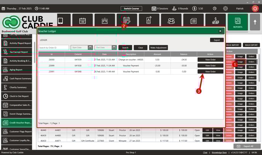Viewport: 262px width, 155px height.
Task: Click the Start Date input field
Action: (x=79, y=47)
